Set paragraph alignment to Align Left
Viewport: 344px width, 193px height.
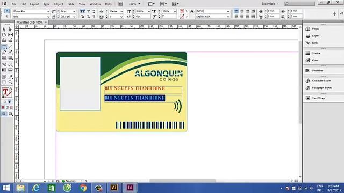(236, 11)
